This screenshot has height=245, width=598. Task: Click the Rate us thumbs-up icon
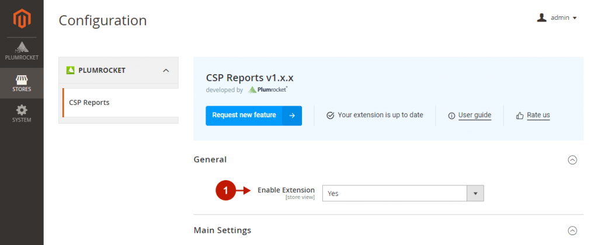click(520, 116)
